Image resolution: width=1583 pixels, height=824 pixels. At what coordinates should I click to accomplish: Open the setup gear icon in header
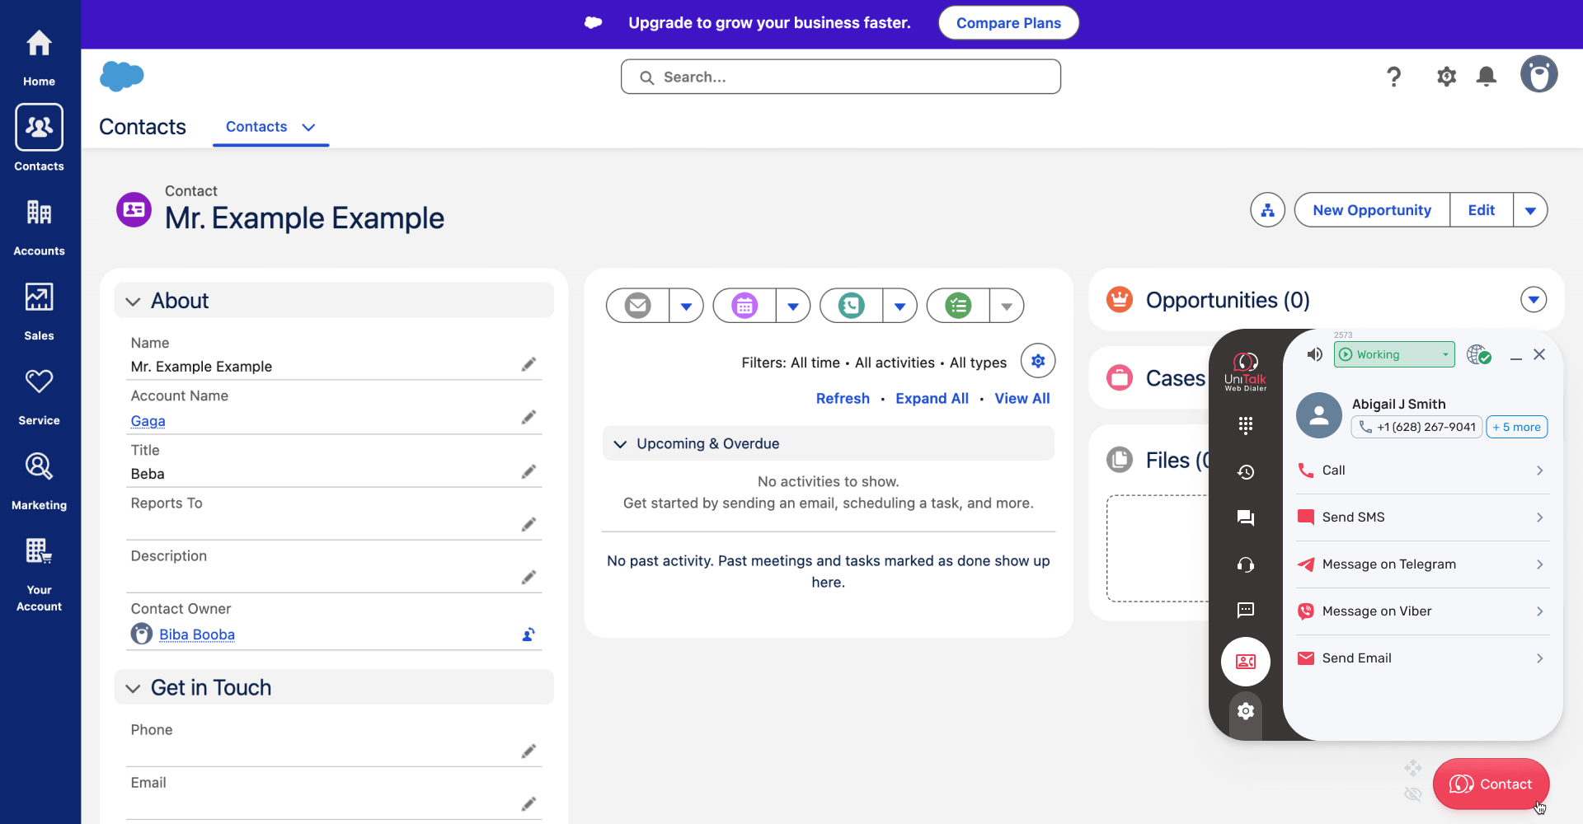click(1446, 77)
